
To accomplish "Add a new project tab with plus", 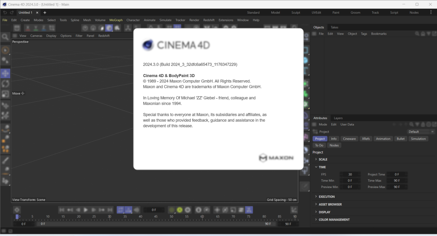I will click(x=45, y=13).
